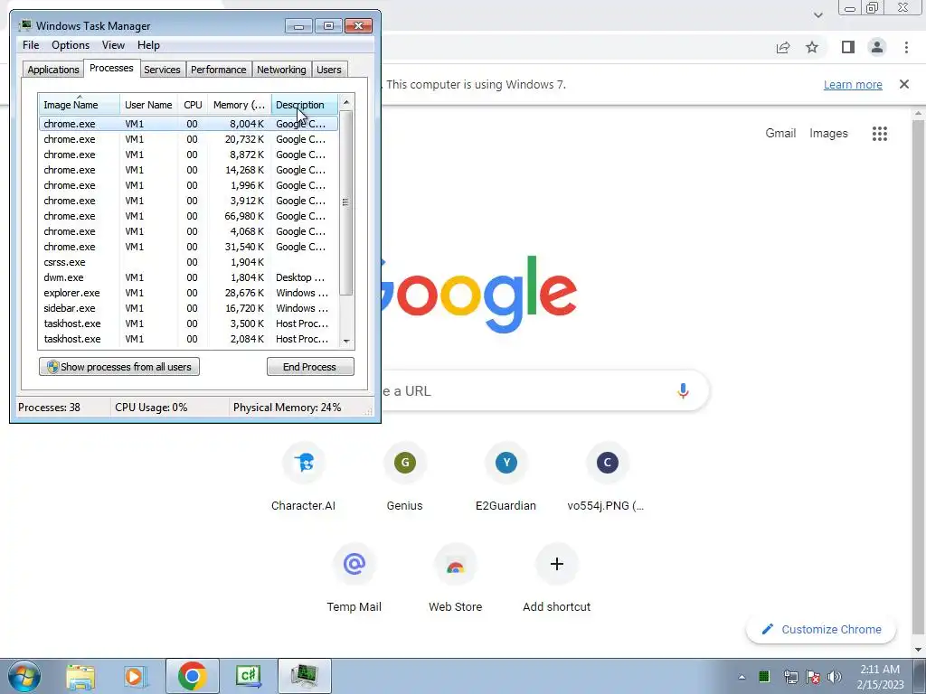The image size is (926, 694).
Task: Open the Genius shortcut
Action: (x=404, y=478)
